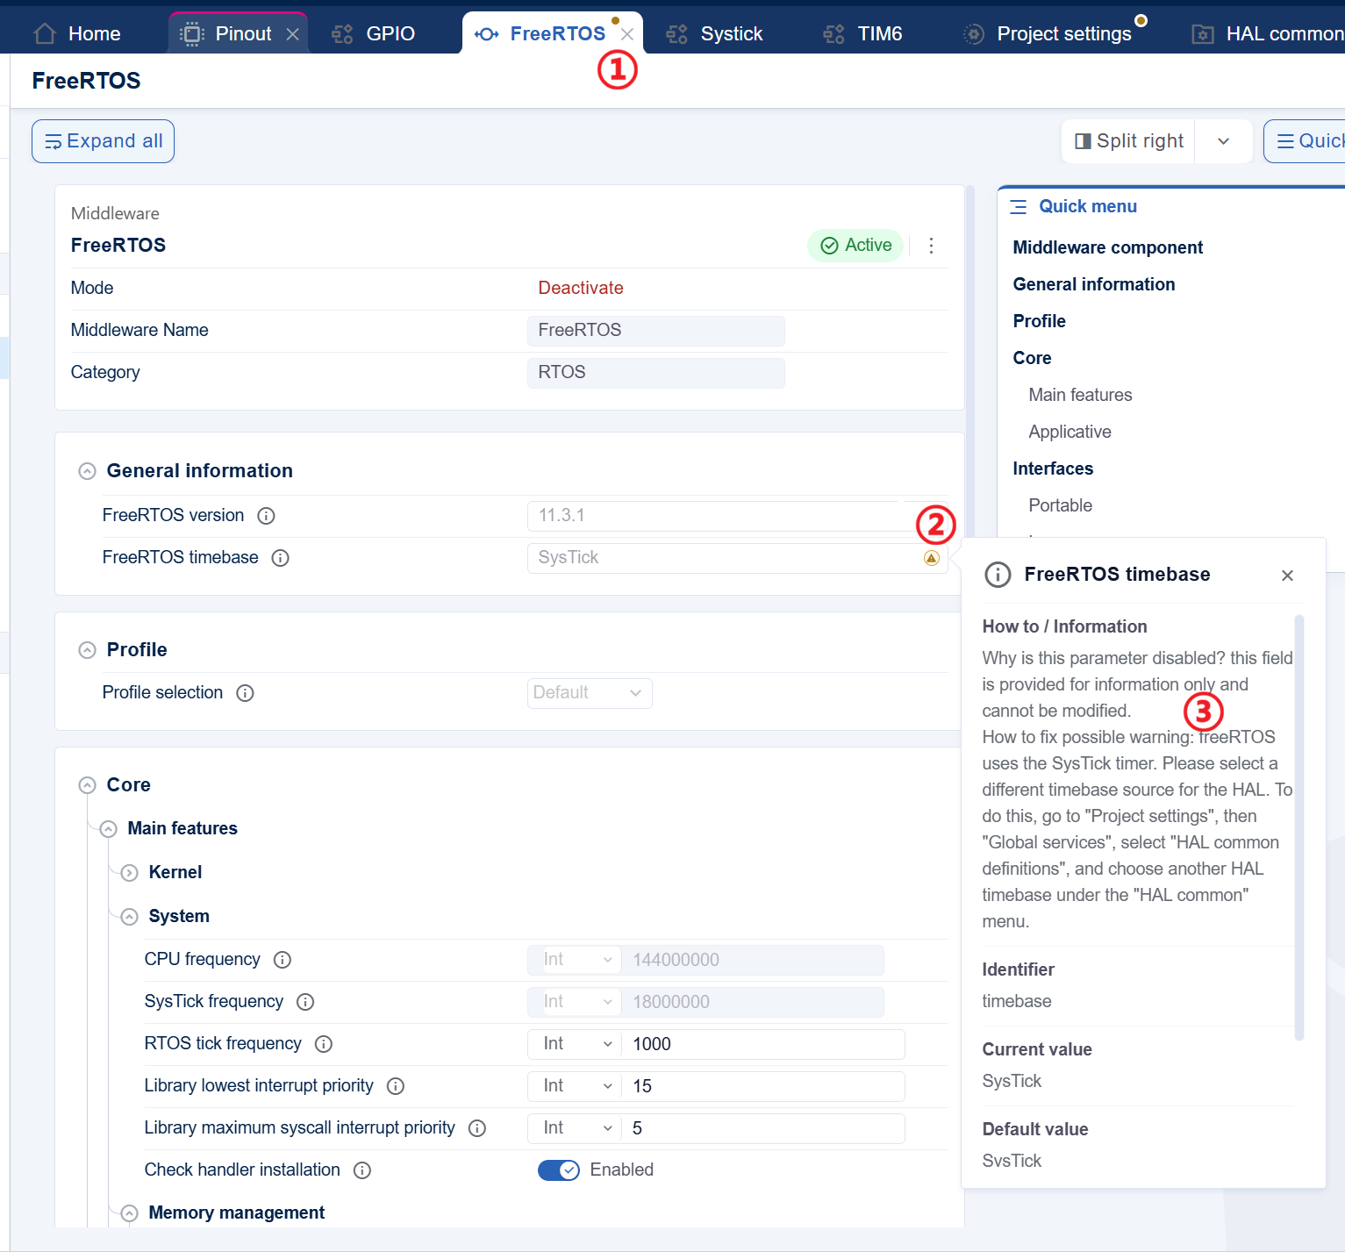Click info icon beside CPU frequency
This screenshot has height=1259, width=1345.
[x=283, y=960]
